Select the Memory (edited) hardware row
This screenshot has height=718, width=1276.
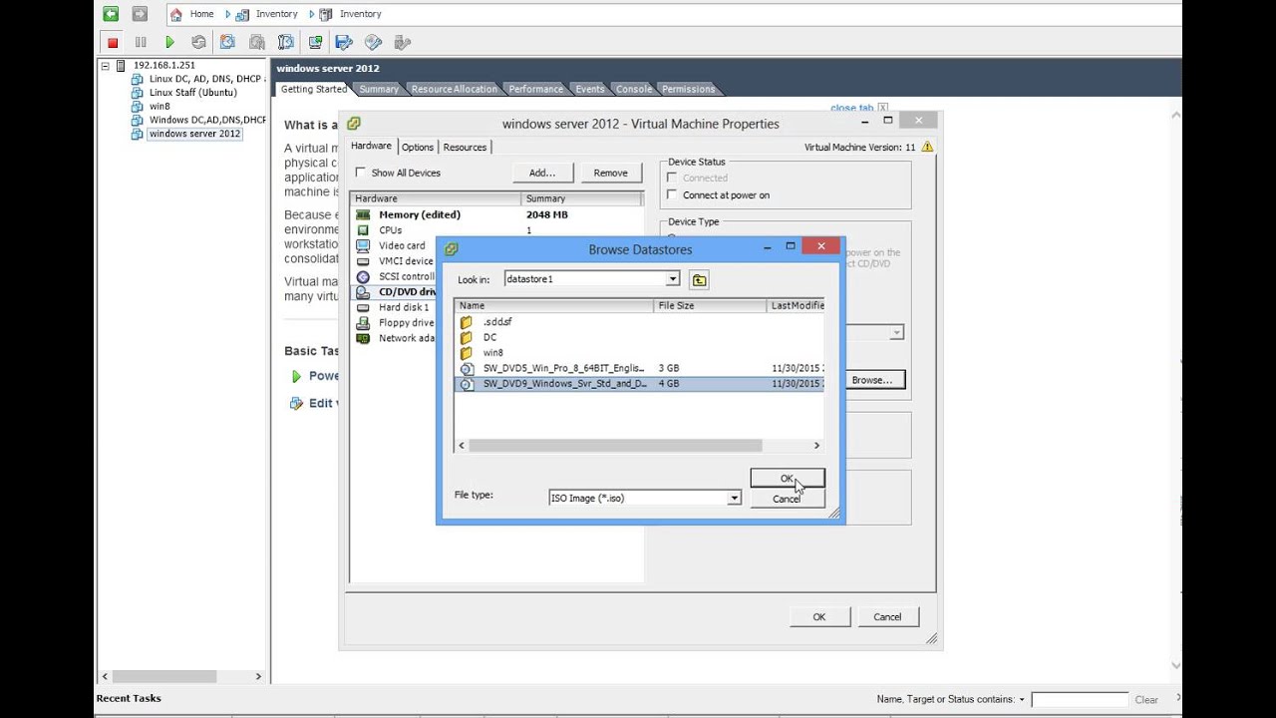pos(496,214)
